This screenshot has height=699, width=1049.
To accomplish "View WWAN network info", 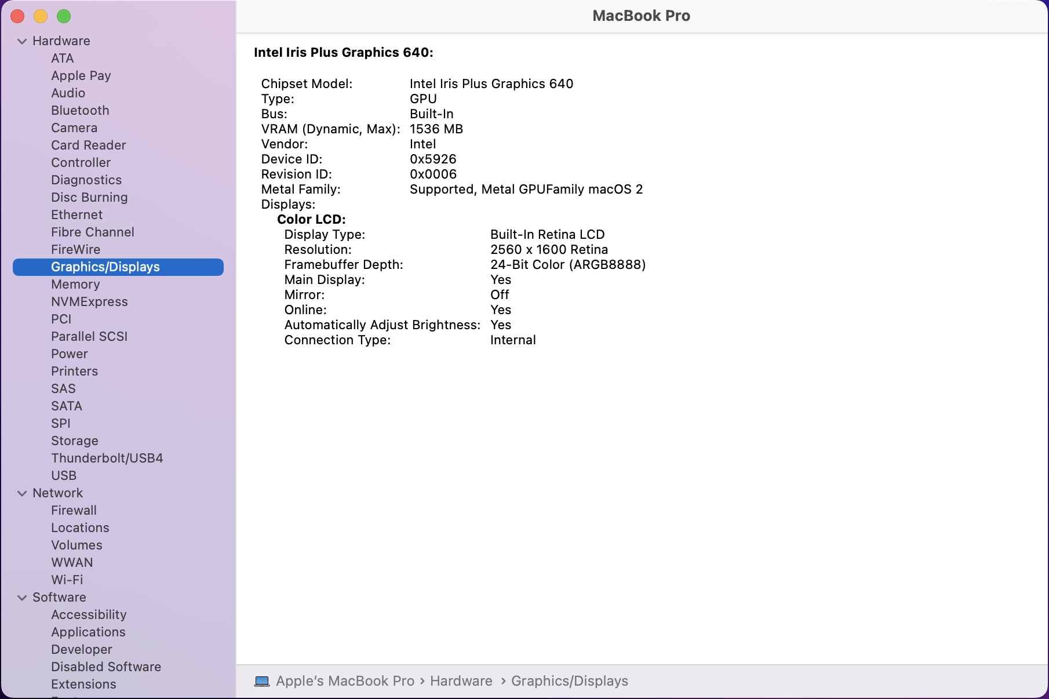I will pos(72,563).
